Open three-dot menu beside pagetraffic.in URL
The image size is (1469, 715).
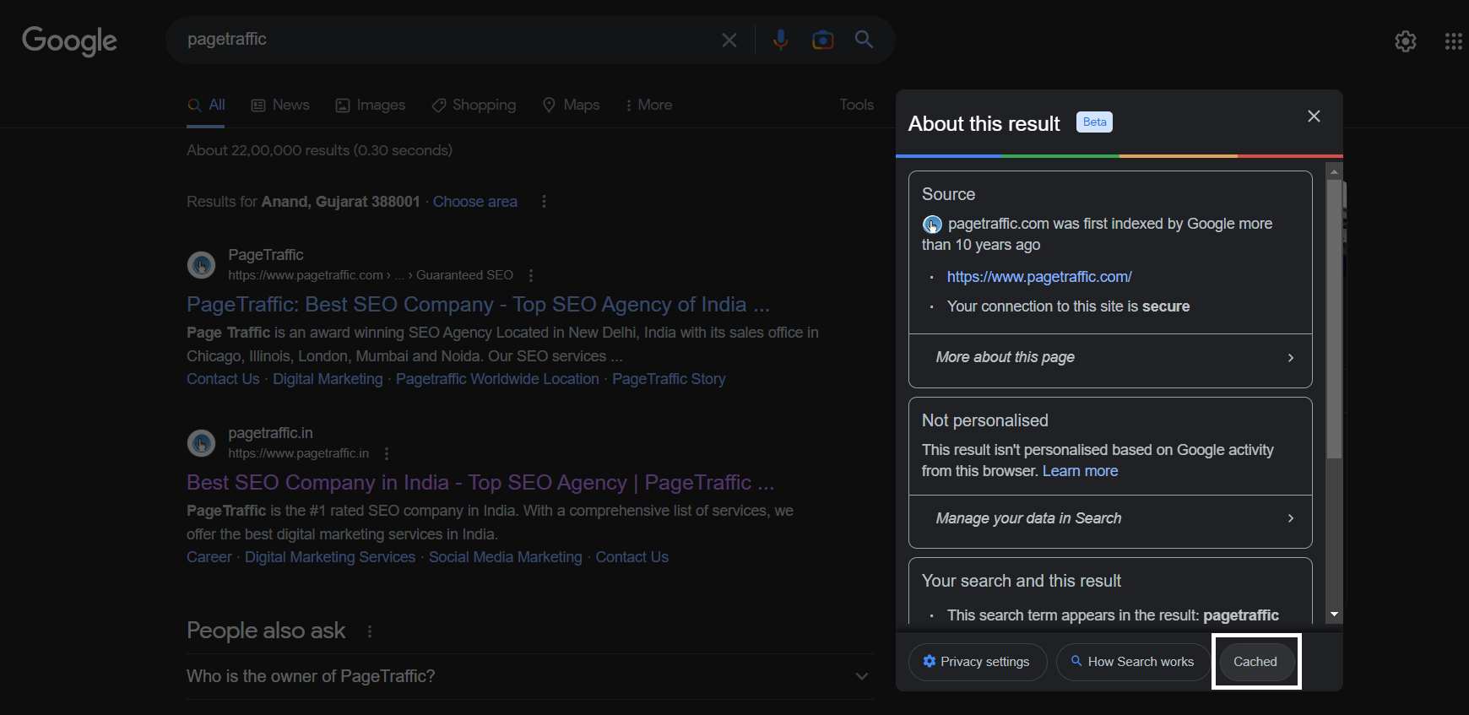[387, 453]
